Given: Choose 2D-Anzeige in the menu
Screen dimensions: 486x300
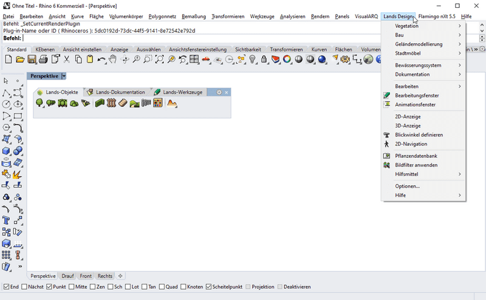Looking at the screenshot, I should (423, 117).
